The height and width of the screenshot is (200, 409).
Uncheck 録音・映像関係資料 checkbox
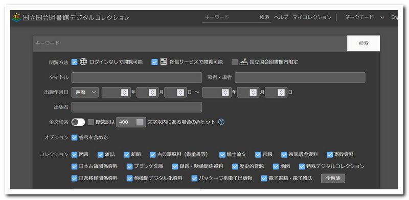(x=175, y=166)
